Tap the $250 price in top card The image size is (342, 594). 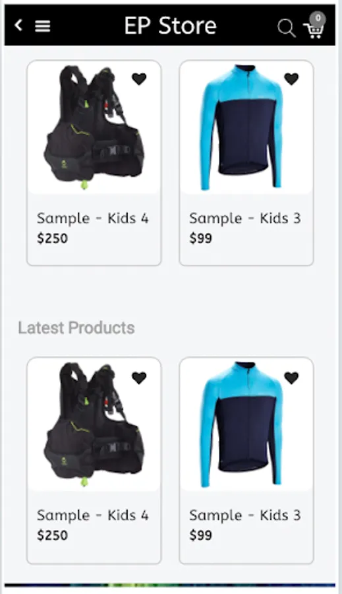point(53,238)
